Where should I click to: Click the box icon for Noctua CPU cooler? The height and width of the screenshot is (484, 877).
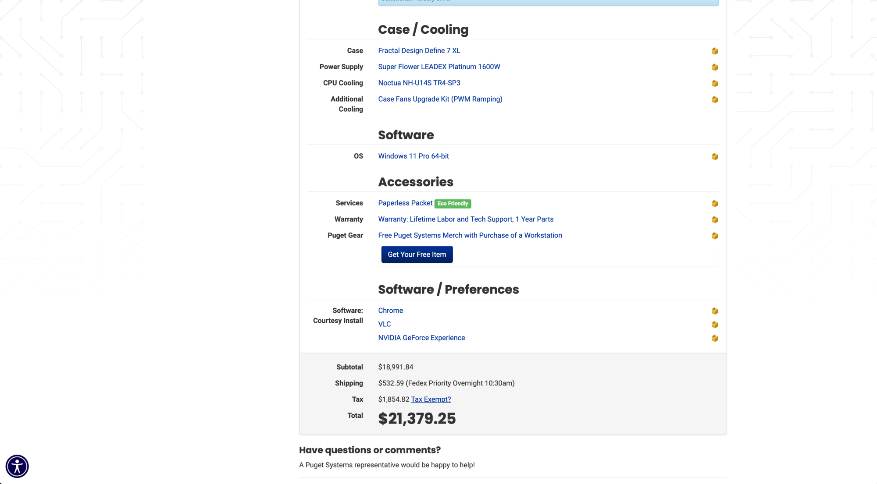coord(714,83)
